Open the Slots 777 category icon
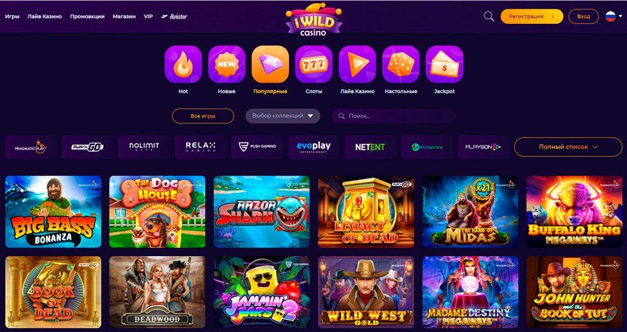Image resolution: width=627 pixels, height=332 pixels. pos(313,64)
